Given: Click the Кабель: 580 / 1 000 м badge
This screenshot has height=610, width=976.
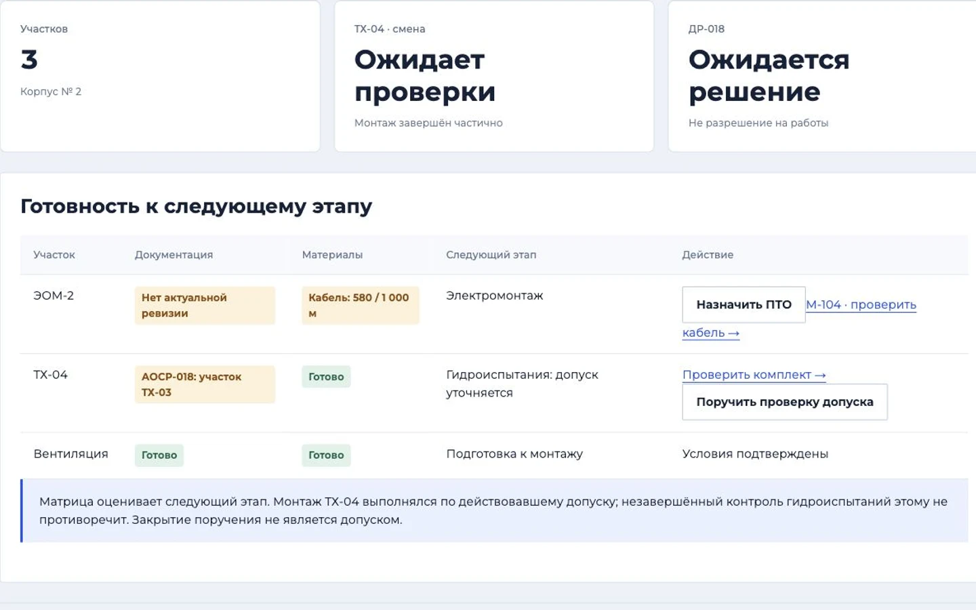Looking at the screenshot, I should (361, 306).
